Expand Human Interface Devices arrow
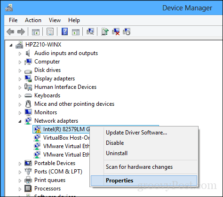 click(x=20, y=87)
